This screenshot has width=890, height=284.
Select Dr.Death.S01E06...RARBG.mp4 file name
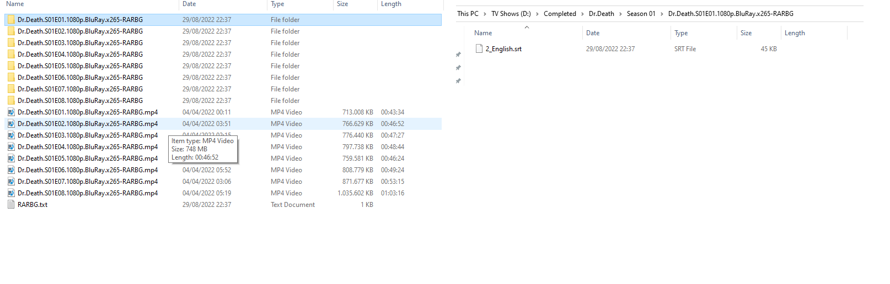click(x=88, y=170)
